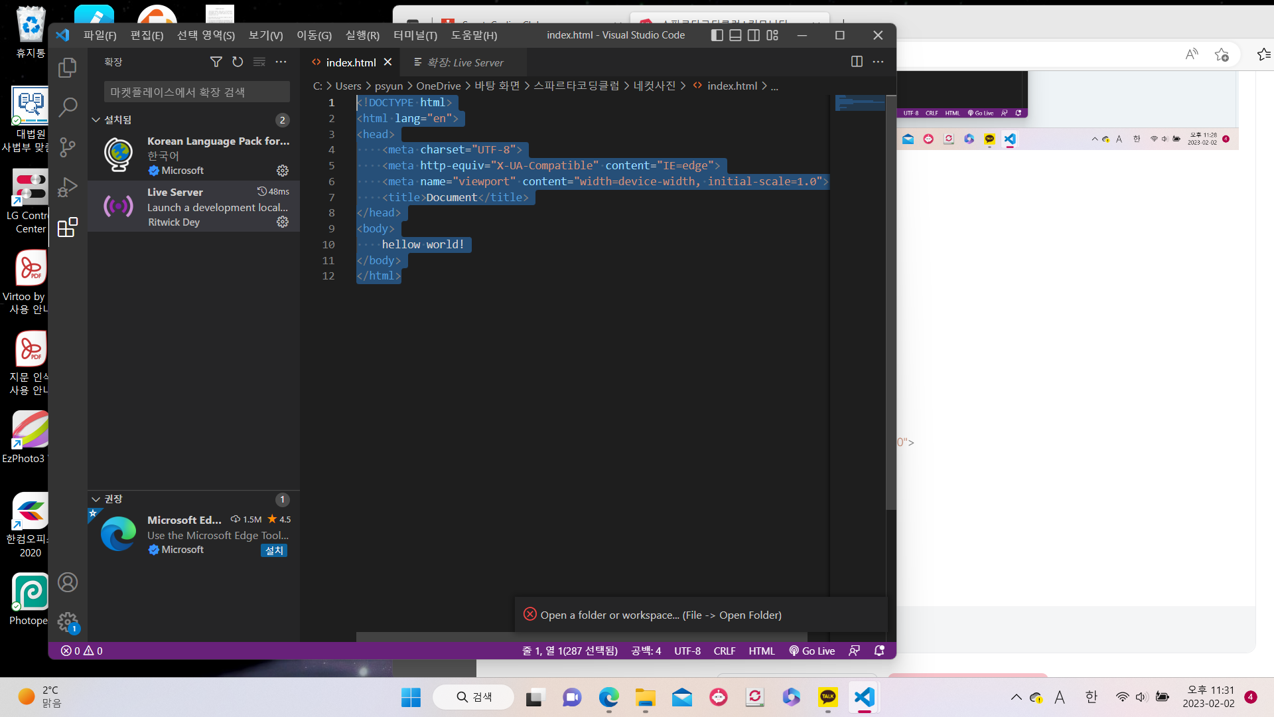Open the Extensions view icon
This screenshot has height=717, width=1274.
tap(68, 228)
